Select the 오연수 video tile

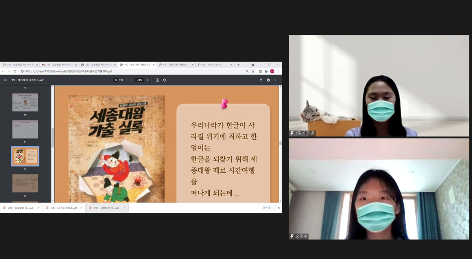point(379,189)
